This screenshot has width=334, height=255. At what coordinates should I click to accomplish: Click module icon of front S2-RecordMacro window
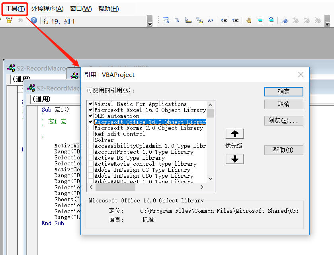click(x=31, y=88)
